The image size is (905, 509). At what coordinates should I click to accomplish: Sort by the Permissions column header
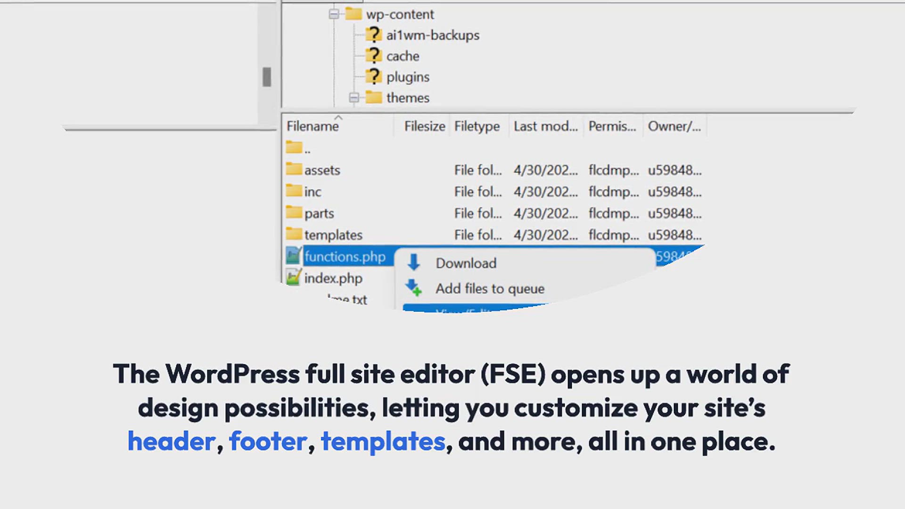pos(612,126)
